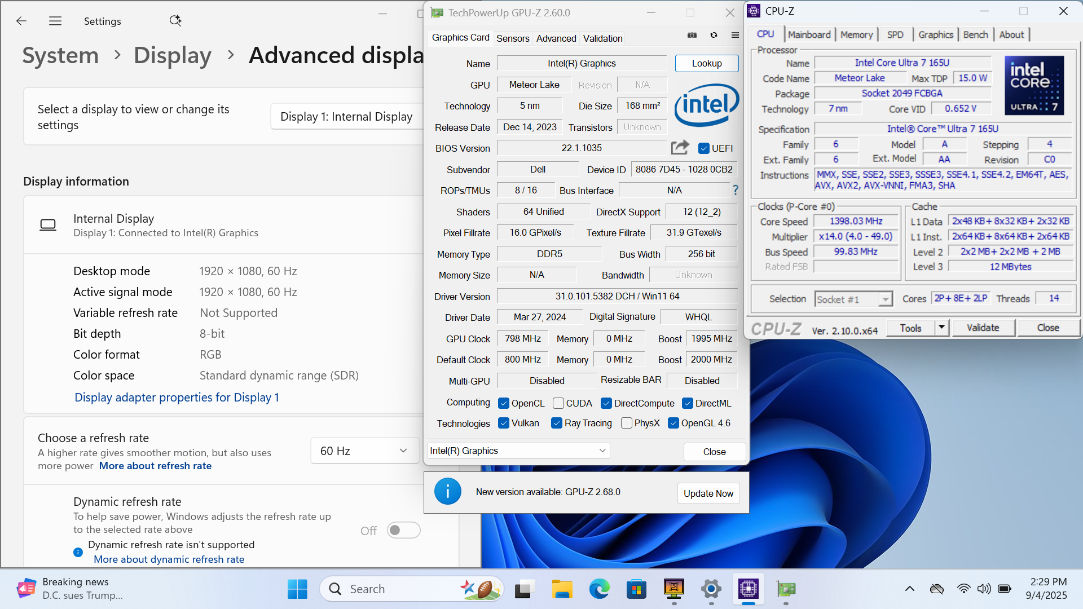The image size is (1083, 609).
Task: Open the Memory tab in CPU-Z
Action: point(856,34)
